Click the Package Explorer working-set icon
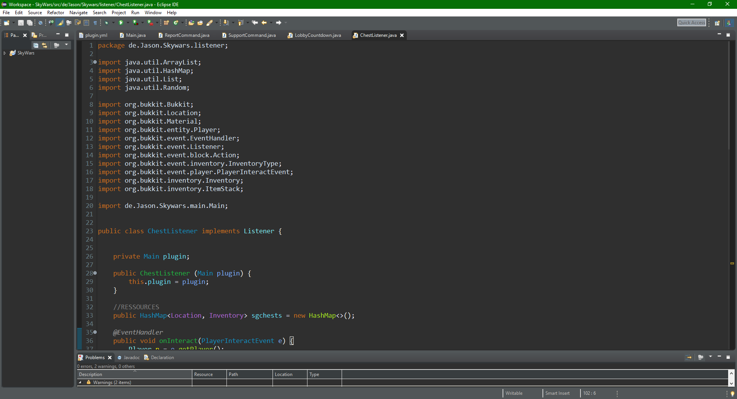Image resolution: width=737 pixels, height=399 pixels. click(x=56, y=45)
